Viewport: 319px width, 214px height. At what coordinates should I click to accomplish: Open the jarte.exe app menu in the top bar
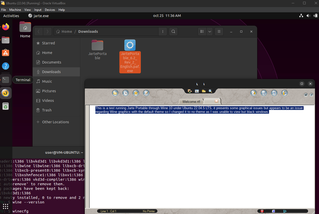click(39, 16)
